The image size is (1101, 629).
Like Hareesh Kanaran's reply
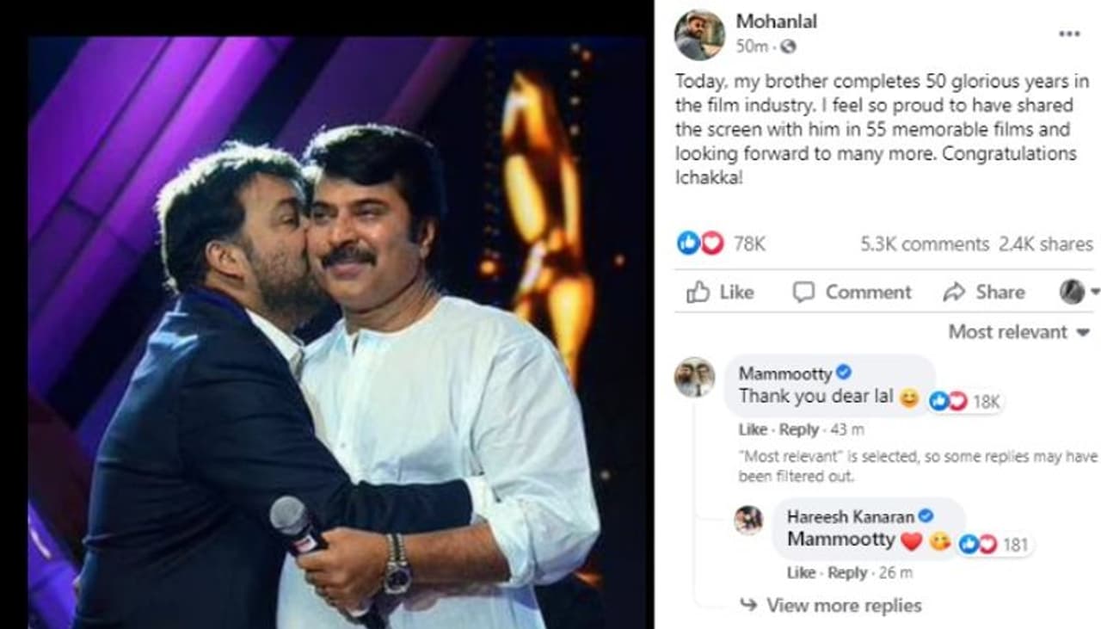[x=801, y=572]
